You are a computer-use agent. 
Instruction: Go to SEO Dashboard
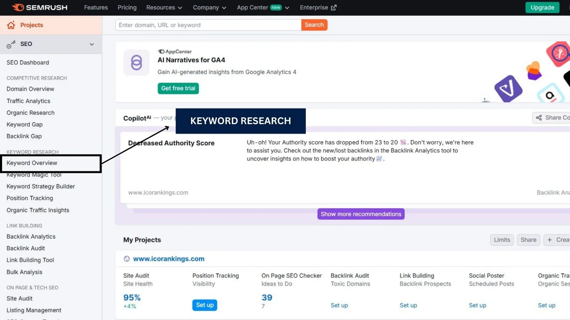28,63
